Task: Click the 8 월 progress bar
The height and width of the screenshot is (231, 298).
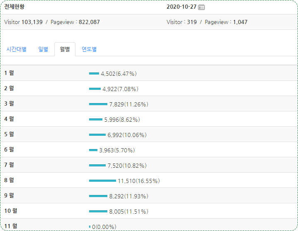Action: (x=102, y=180)
